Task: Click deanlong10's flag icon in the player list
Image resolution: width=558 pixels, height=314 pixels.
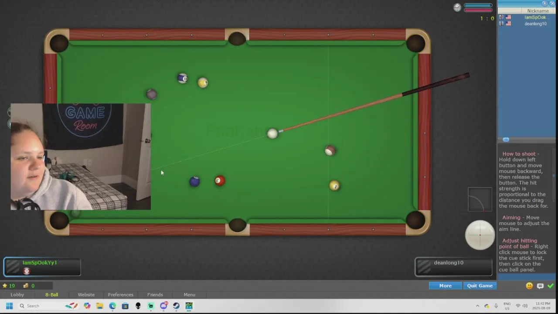Action: click(508, 24)
